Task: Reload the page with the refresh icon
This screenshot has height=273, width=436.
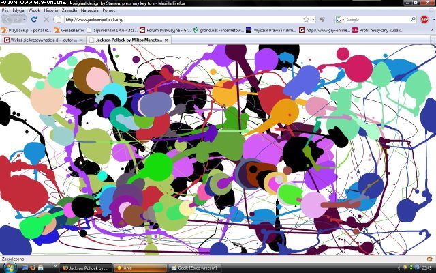Action: pos(34,20)
